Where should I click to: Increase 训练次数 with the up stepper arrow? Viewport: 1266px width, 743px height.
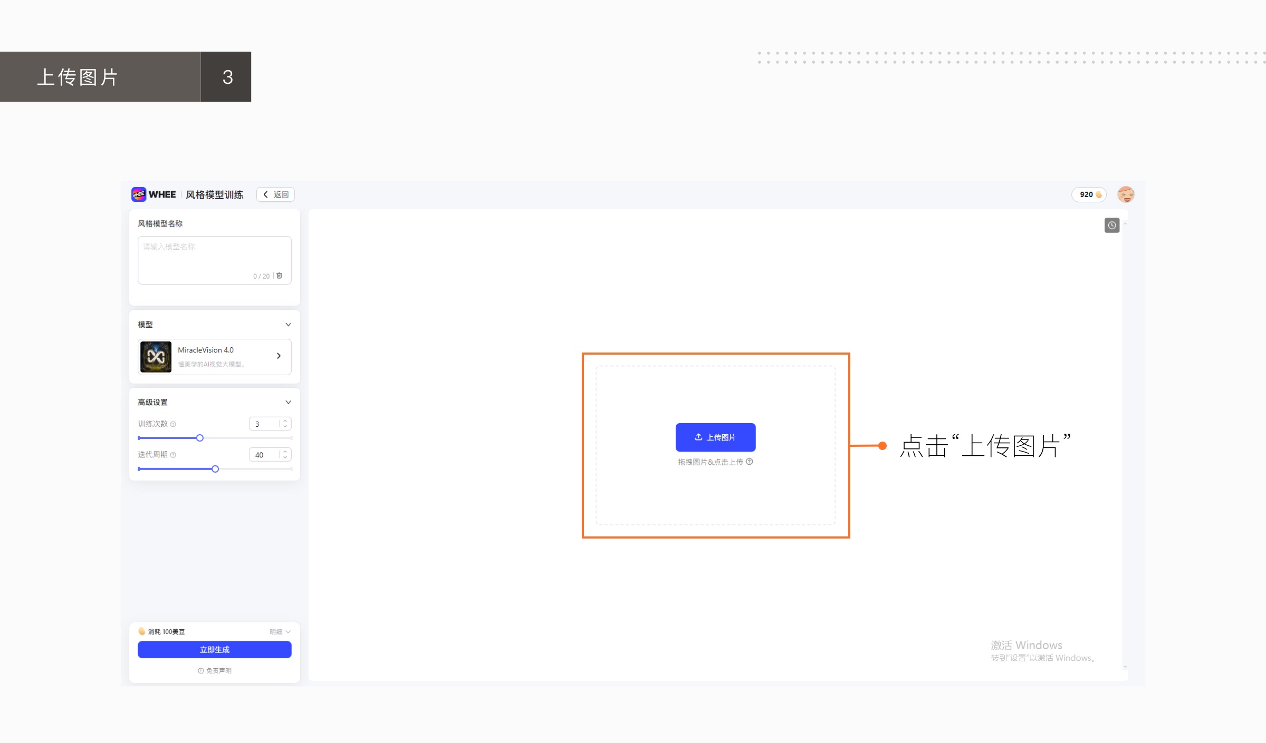click(x=284, y=421)
